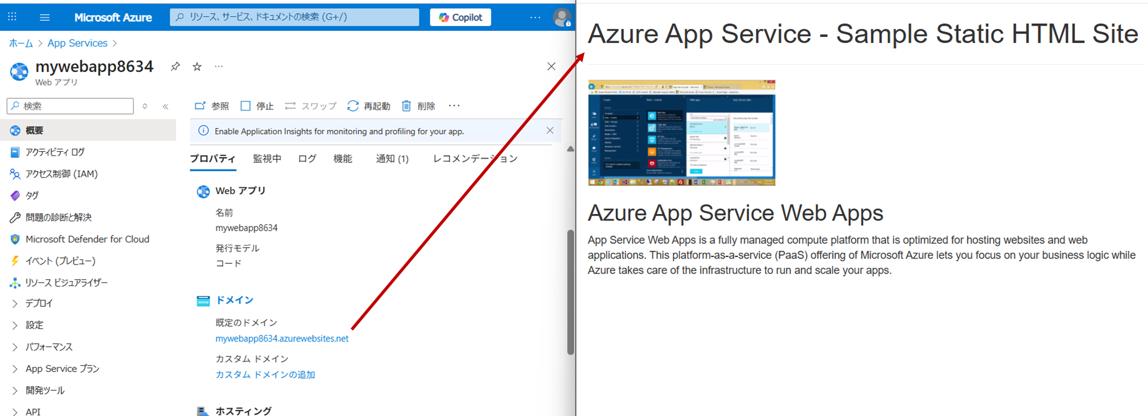Click カスタム ドメインの追加 link

click(265, 374)
